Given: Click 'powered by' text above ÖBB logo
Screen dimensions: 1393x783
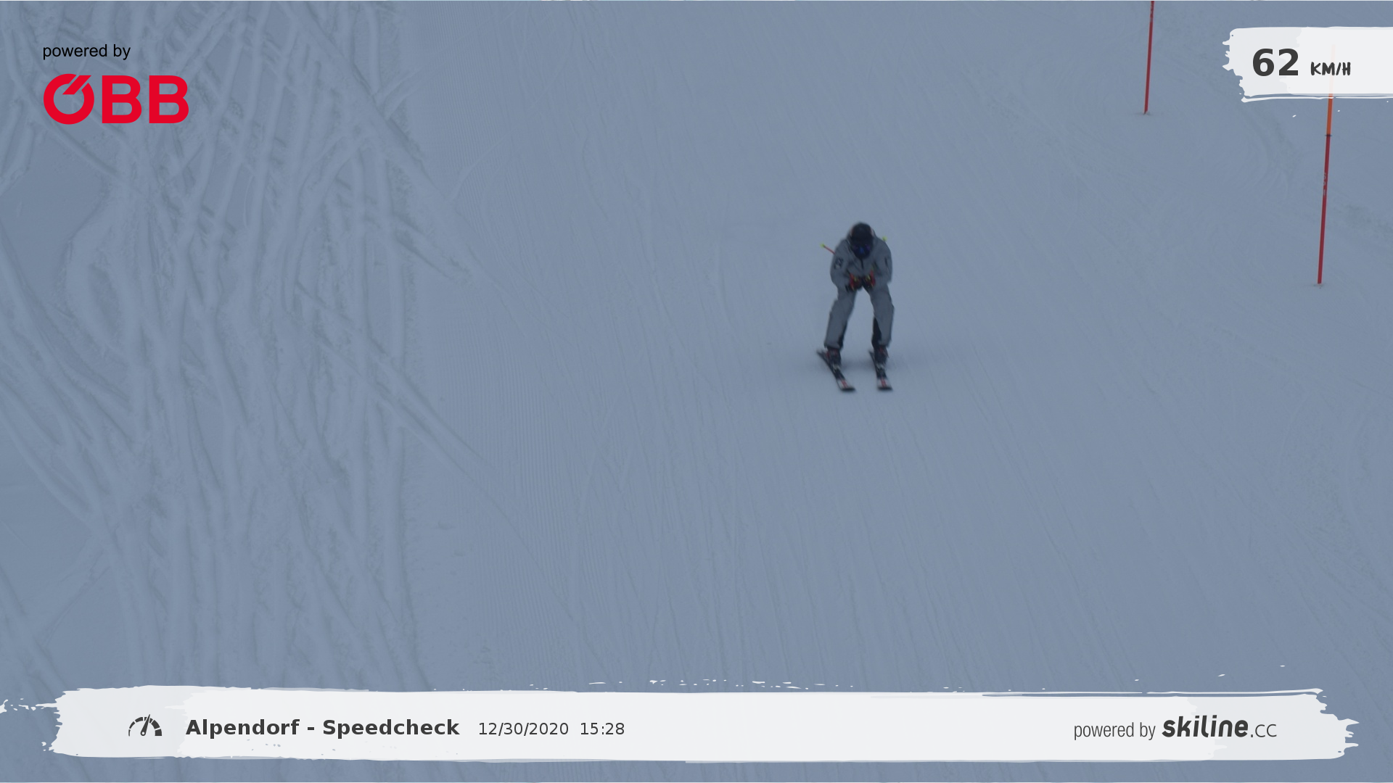Looking at the screenshot, I should tap(86, 51).
